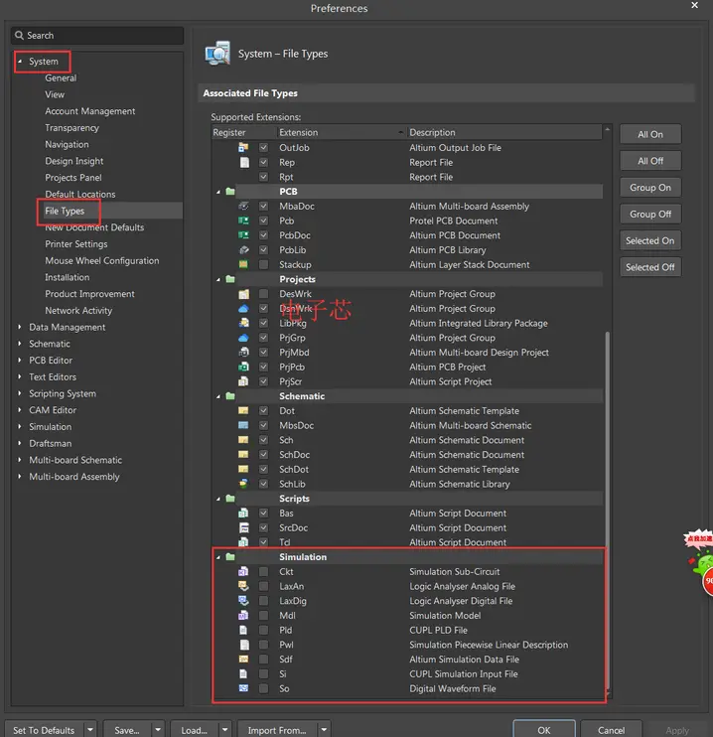Screen dimensions: 713x737
Task: Check the Si extension checkbox
Action: [x=264, y=673]
